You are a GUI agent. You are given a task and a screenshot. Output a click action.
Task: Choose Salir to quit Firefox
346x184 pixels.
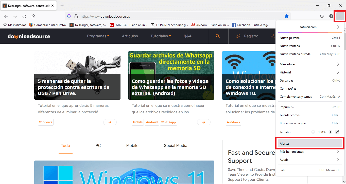[310, 170]
